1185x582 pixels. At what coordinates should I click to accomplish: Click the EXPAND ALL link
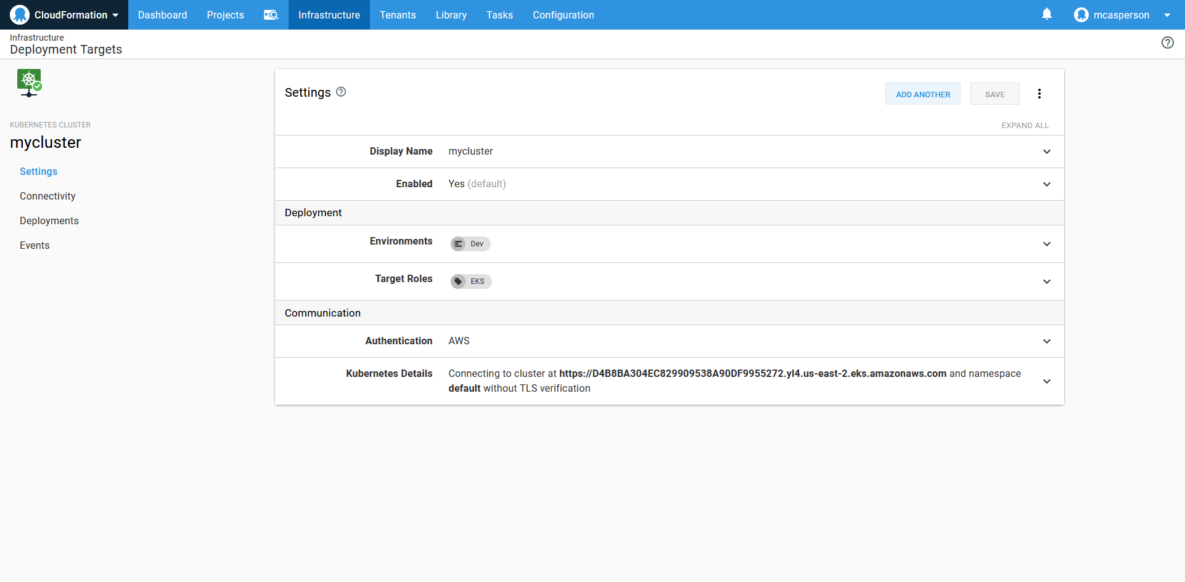coord(1025,125)
